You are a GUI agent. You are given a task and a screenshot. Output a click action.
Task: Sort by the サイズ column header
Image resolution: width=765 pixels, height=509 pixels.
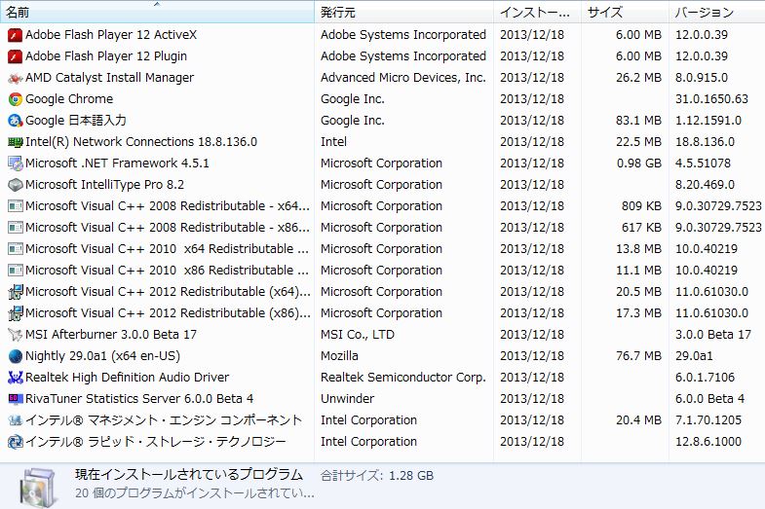point(625,13)
